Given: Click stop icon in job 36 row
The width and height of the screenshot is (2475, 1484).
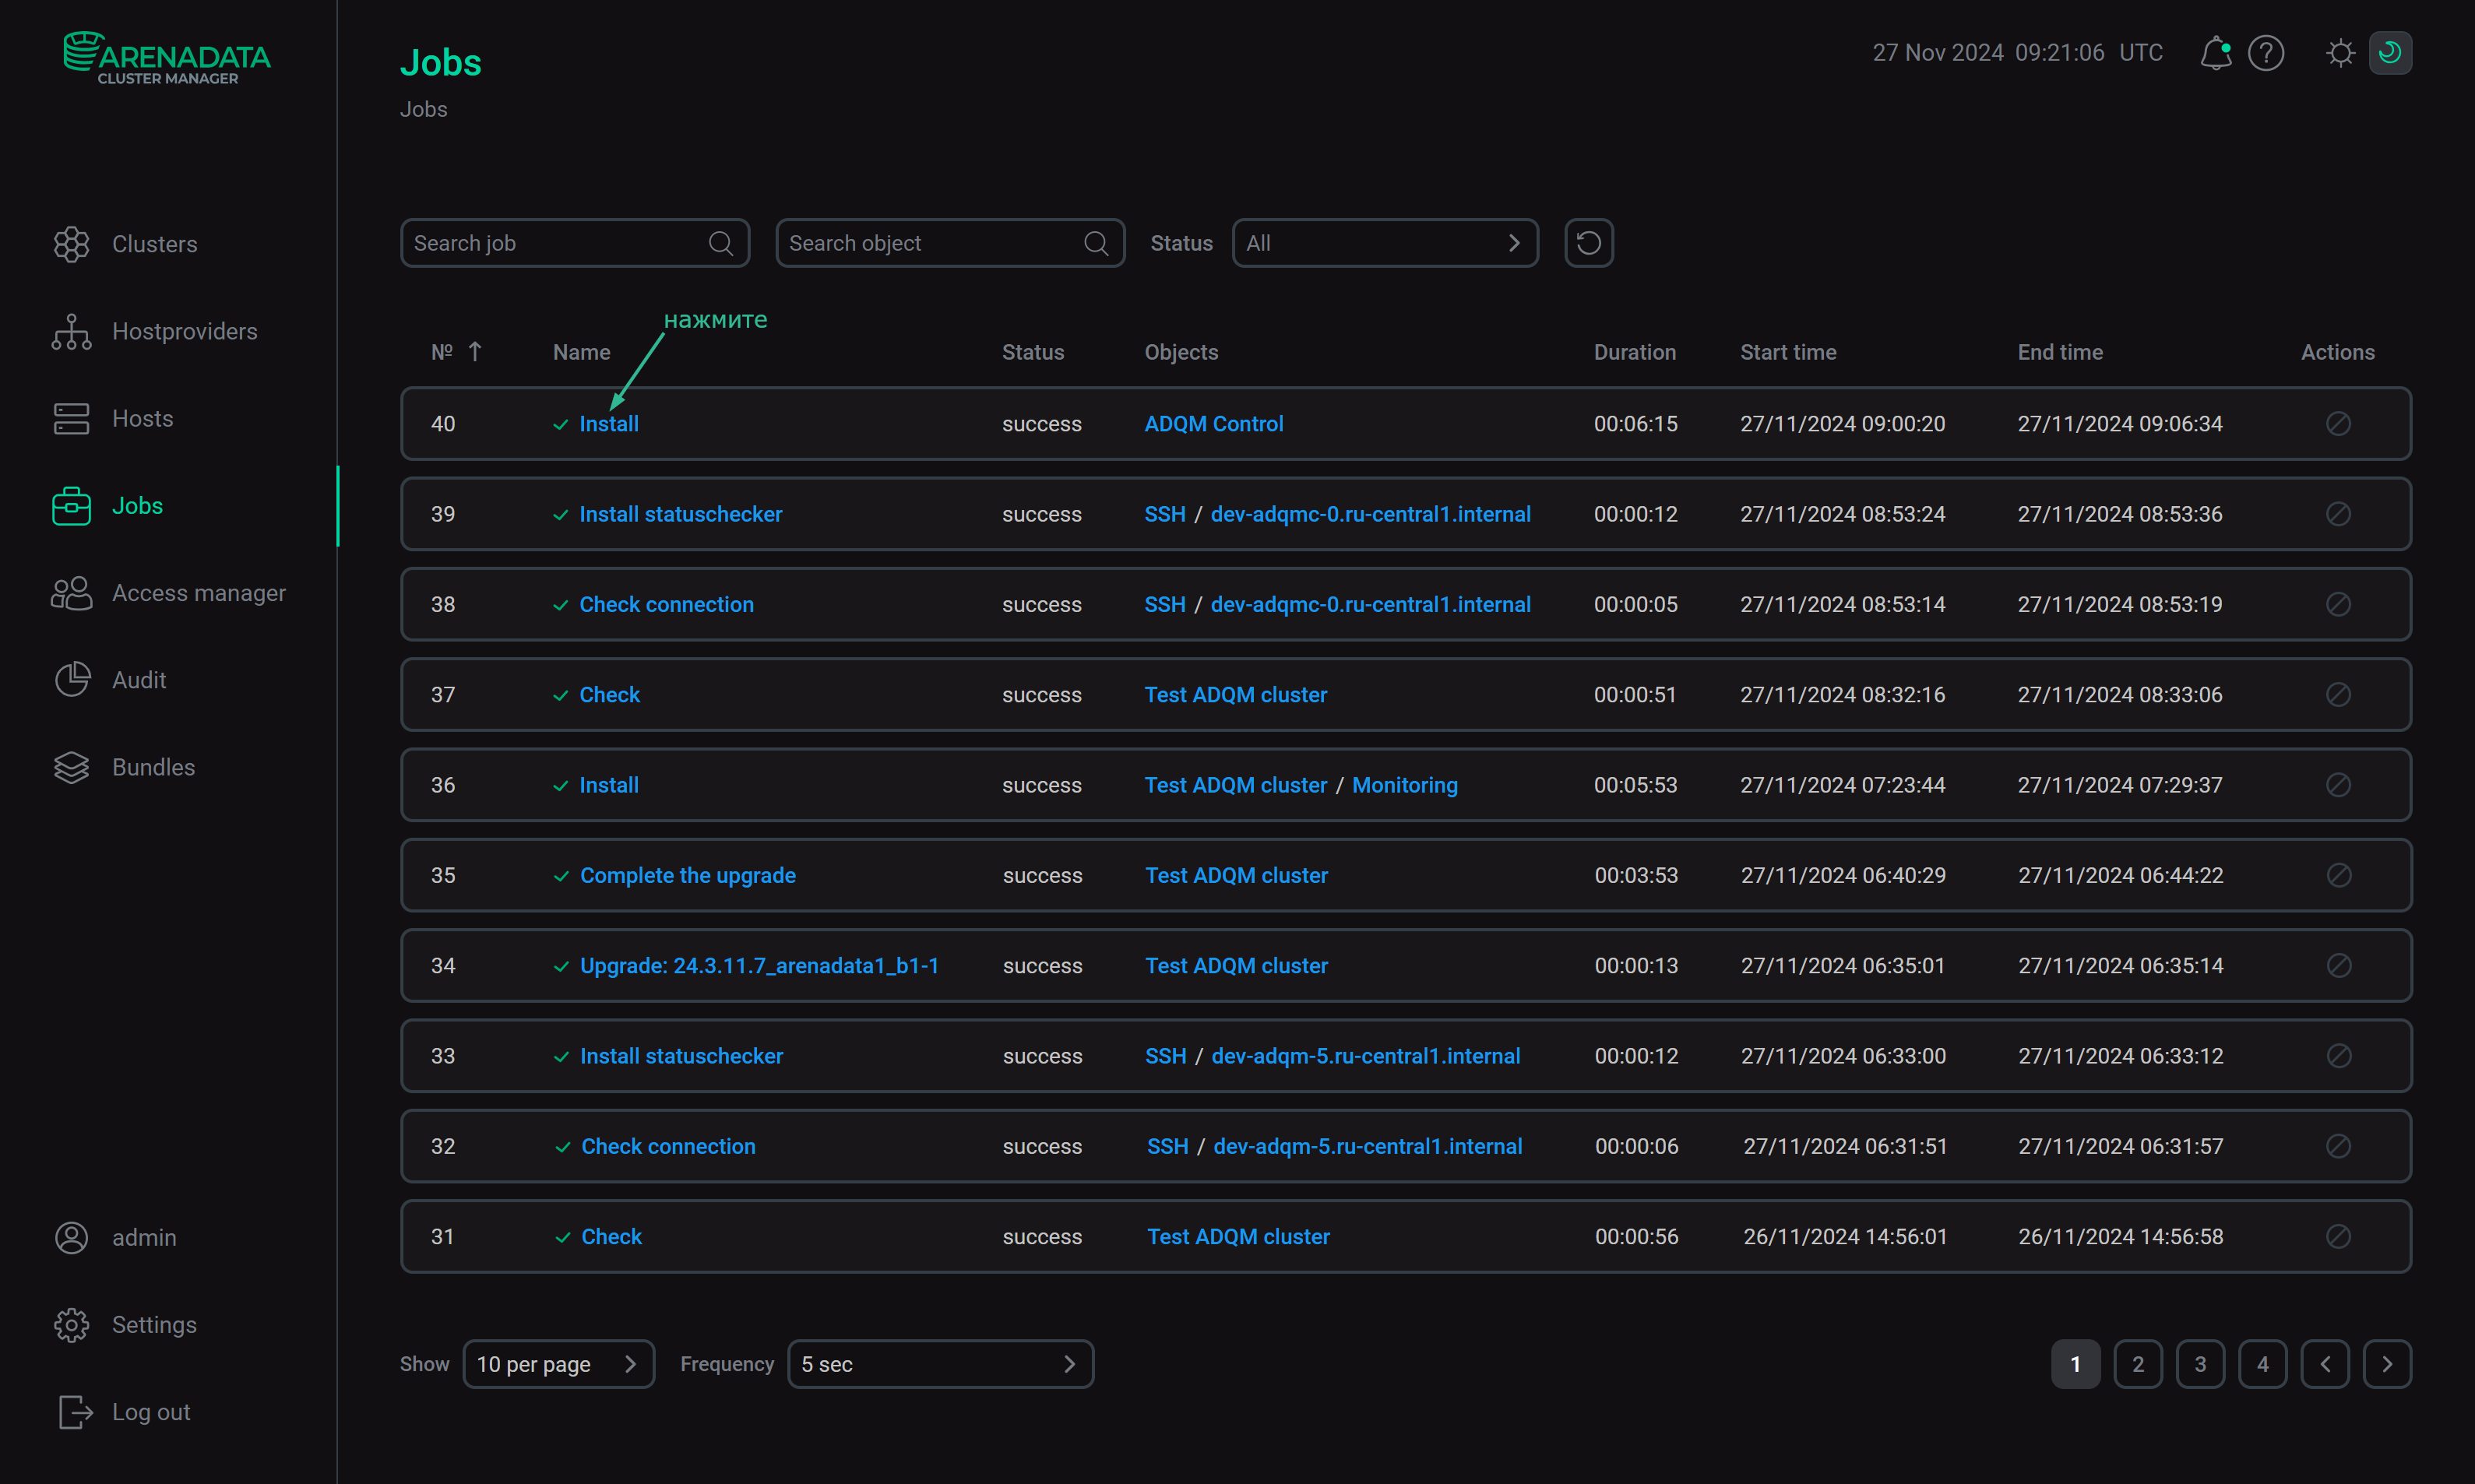Looking at the screenshot, I should pyautogui.click(x=2337, y=785).
